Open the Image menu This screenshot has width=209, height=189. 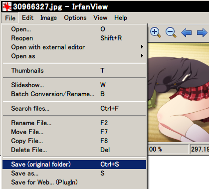[48, 17]
